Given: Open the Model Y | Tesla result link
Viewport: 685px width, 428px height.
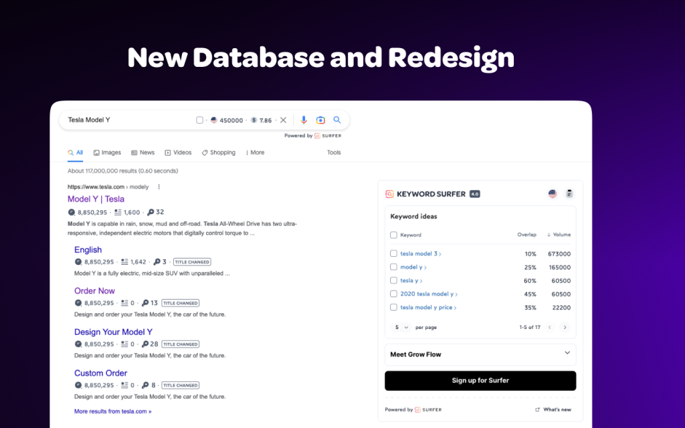Looking at the screenshot, I should click(x=96, y=199).
